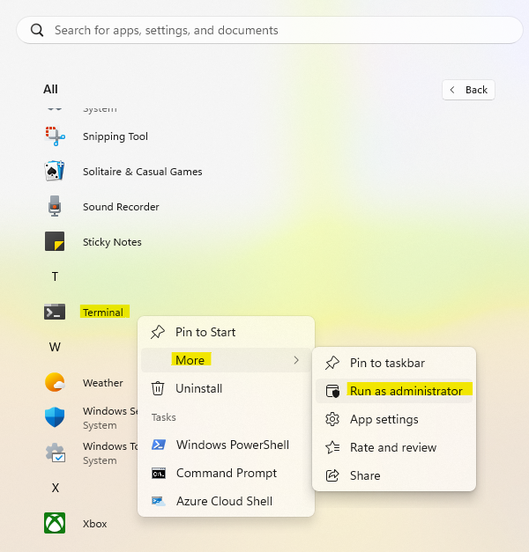Expand the More submenu chevron

point(296,360)
